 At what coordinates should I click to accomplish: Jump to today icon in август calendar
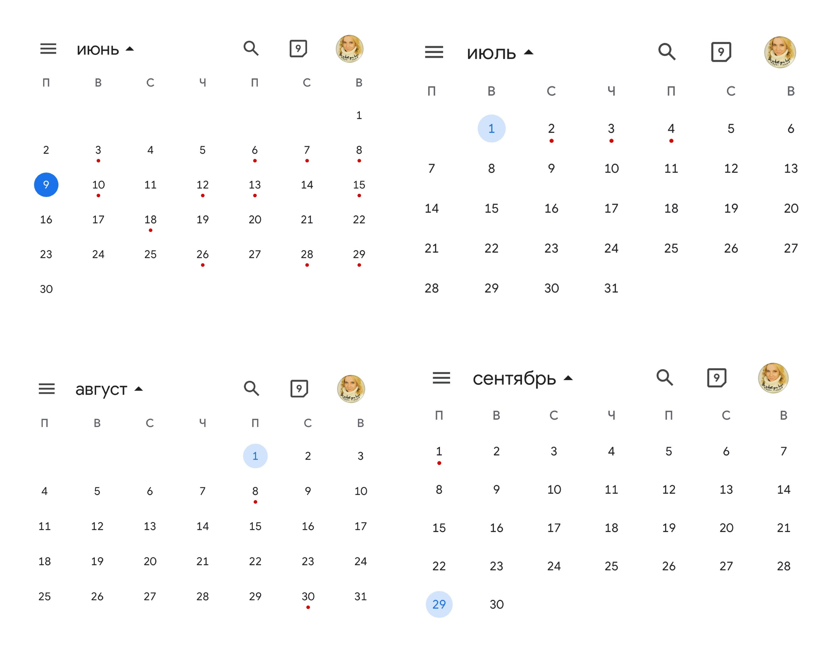[x=299, y=388]
